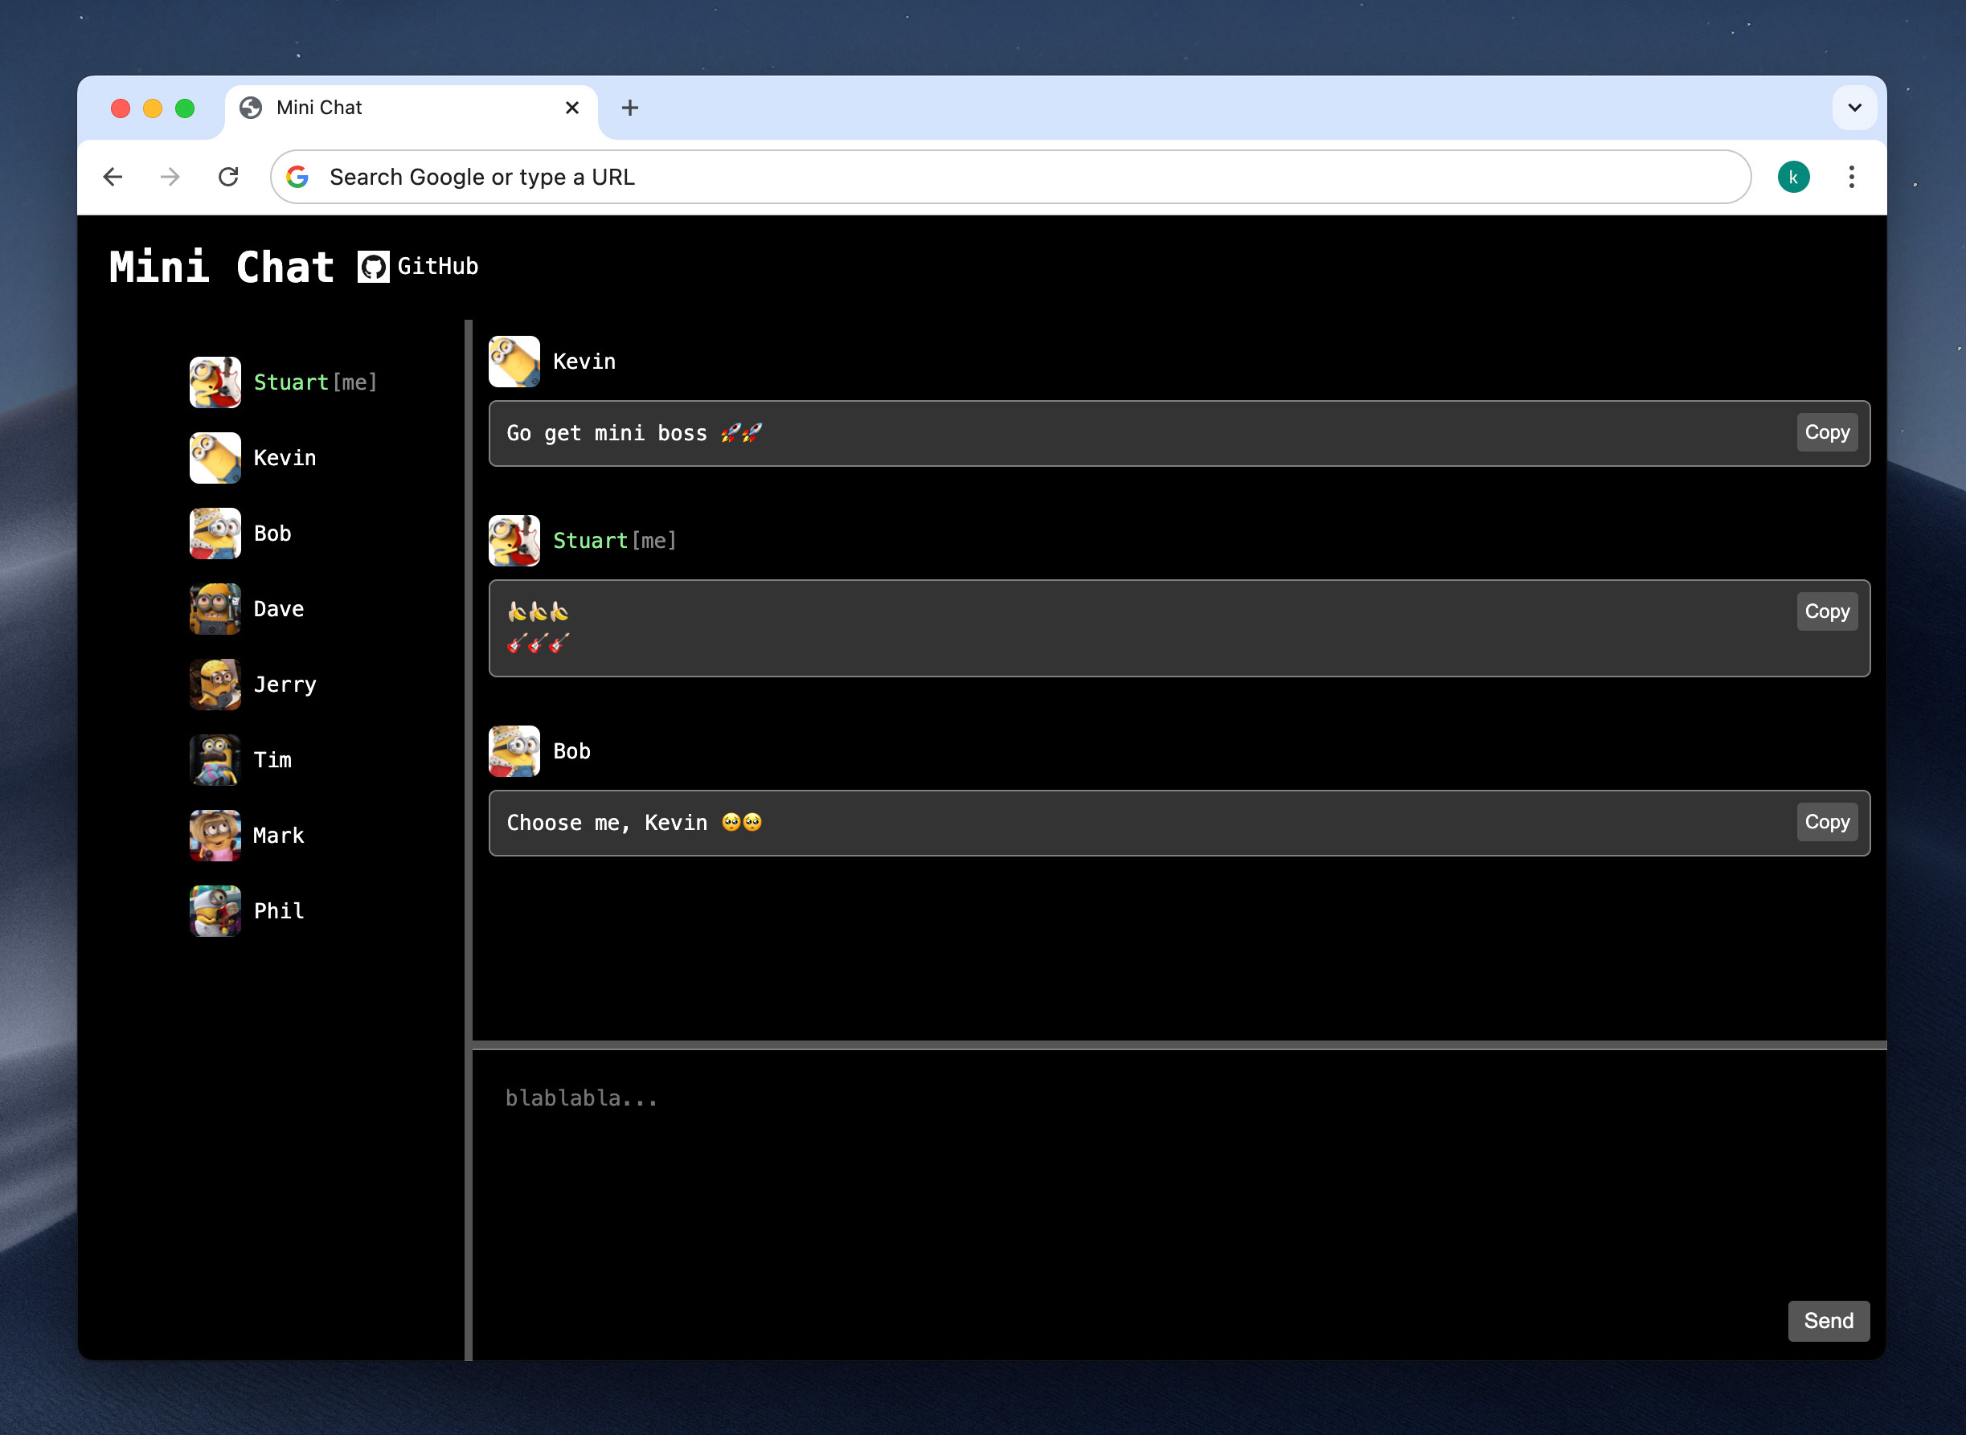
Task: Click the GitHub logo icon
Action: 374,267
